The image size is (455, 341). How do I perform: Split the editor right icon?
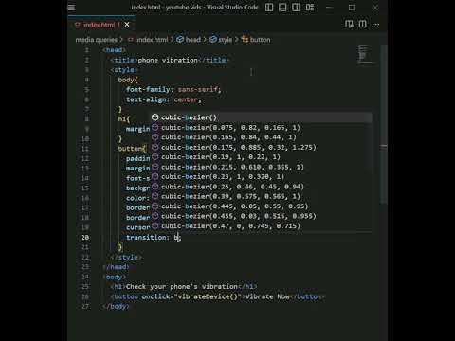362,25
